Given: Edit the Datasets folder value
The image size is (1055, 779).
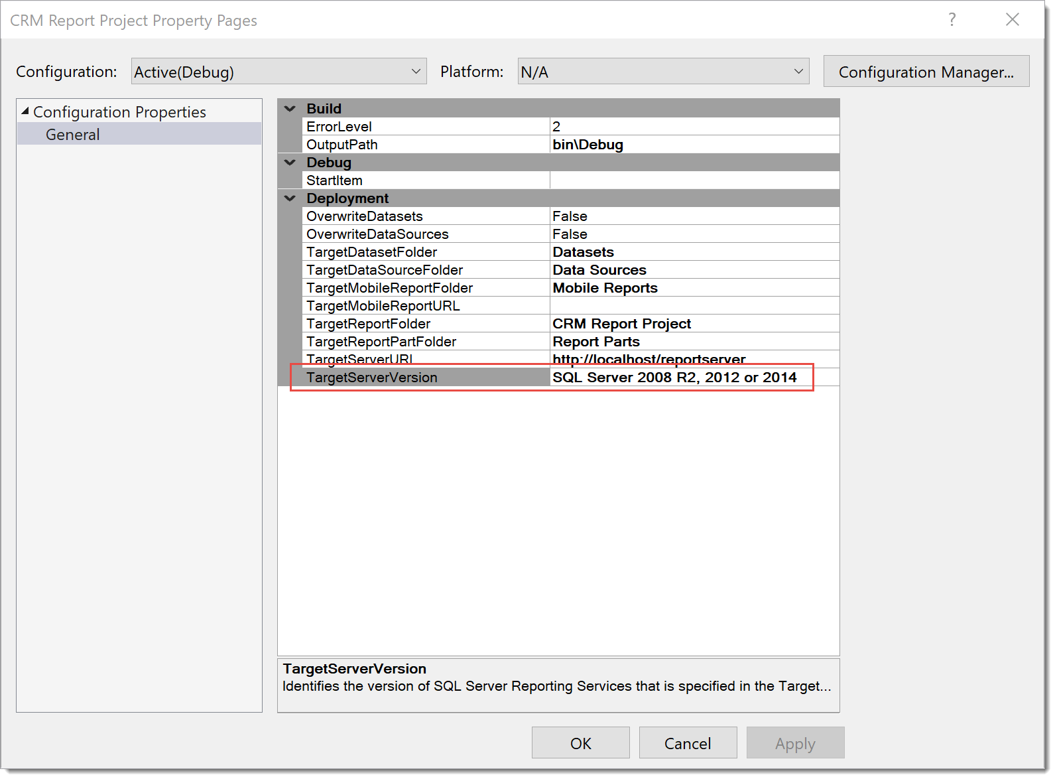Looking at the screenshot, I should 695,251.
